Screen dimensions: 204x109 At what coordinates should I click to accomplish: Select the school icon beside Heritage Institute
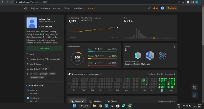pyautogui.click(x=28, y=59)
